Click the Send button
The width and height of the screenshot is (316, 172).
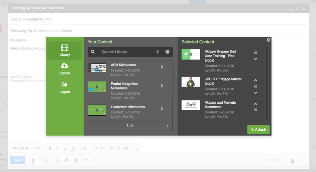(18, 160)
